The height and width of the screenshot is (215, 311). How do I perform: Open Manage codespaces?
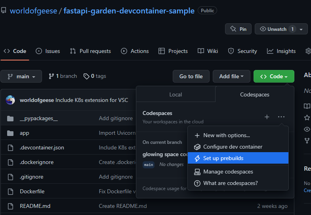point(238,172)
